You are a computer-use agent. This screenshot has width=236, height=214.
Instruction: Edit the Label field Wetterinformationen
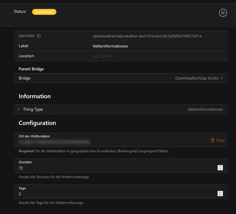110,46
